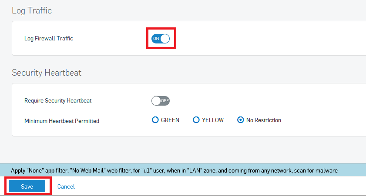The width and height of the screenshot is (366, 196).
Task: Click the policy summary text in blue bar
Action: (x=174, y=171)
